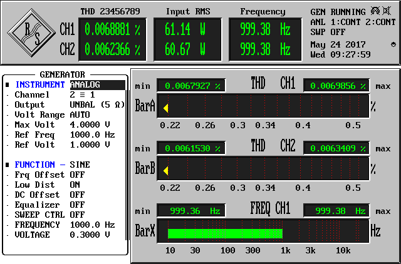Click the GENERATOR panel title

62,74
